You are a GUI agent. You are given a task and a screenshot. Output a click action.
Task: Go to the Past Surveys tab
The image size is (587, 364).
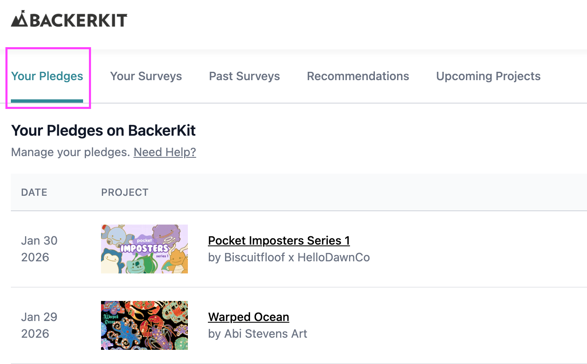[244, 76]
